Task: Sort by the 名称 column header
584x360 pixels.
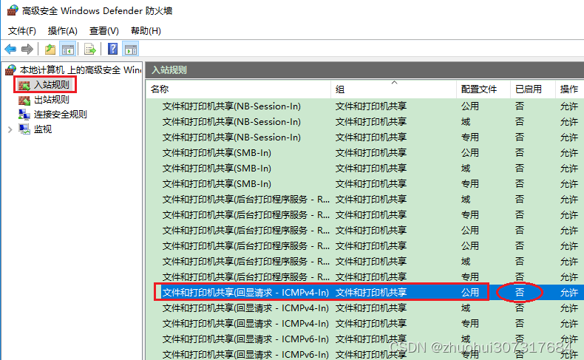Action: point(238,89)
